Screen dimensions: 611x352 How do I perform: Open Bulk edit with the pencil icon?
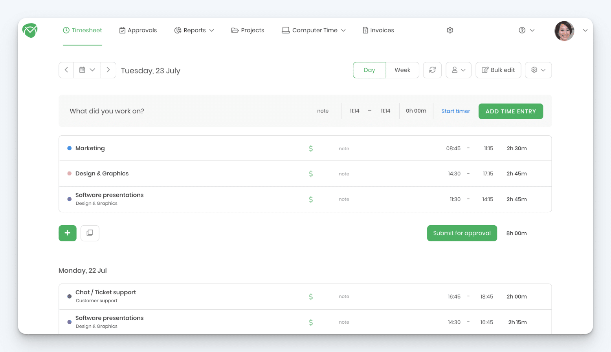498,70
